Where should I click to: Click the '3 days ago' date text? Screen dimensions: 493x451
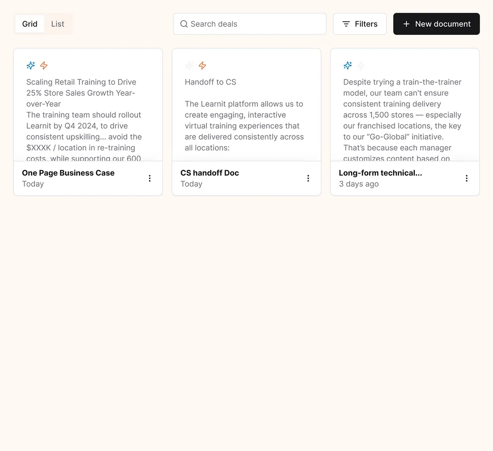[359, 184]
